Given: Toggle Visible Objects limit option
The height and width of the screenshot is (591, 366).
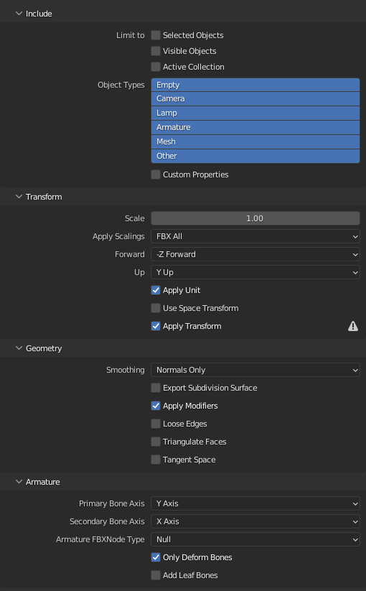Looking at the screenshot, I should coord(156,51).
